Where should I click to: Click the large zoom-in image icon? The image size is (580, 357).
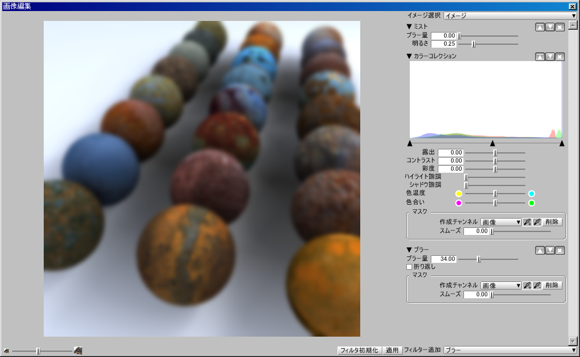[78, 351]
